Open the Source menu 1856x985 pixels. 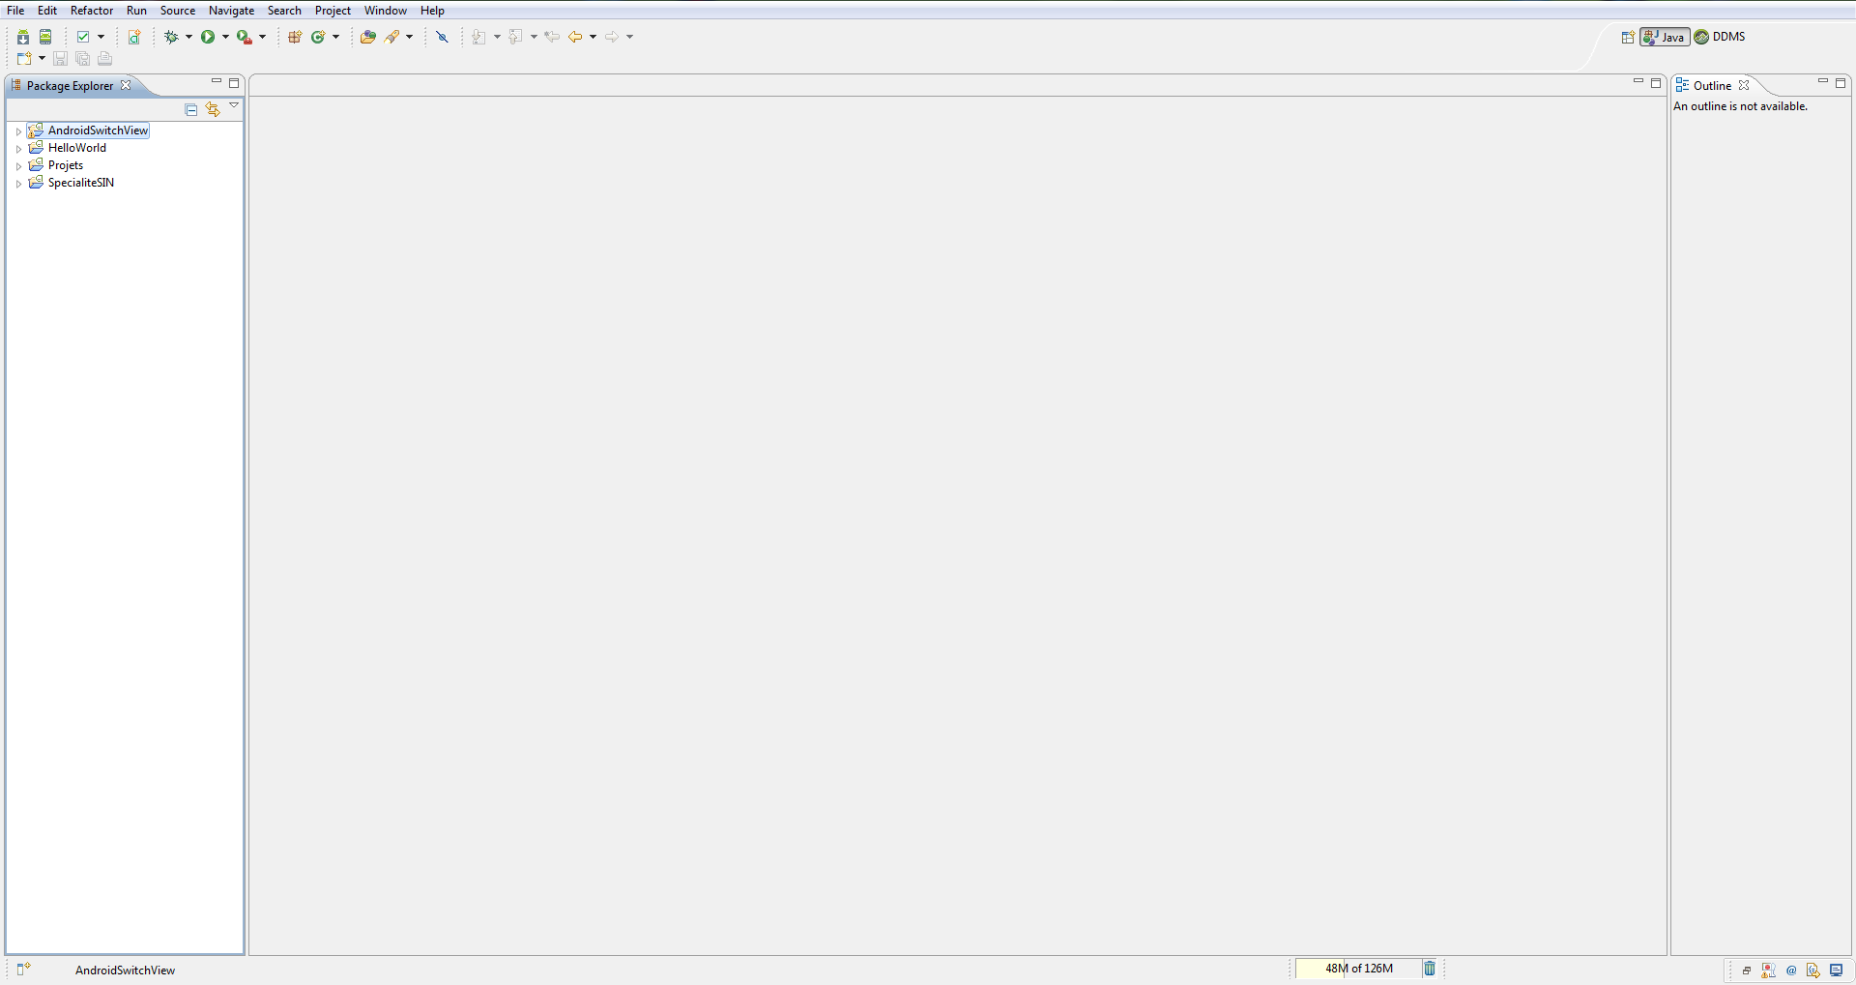[178, 11]
